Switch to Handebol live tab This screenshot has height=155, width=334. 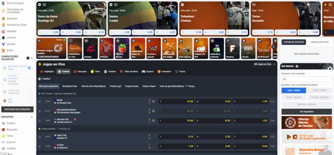tap(164, 72)
